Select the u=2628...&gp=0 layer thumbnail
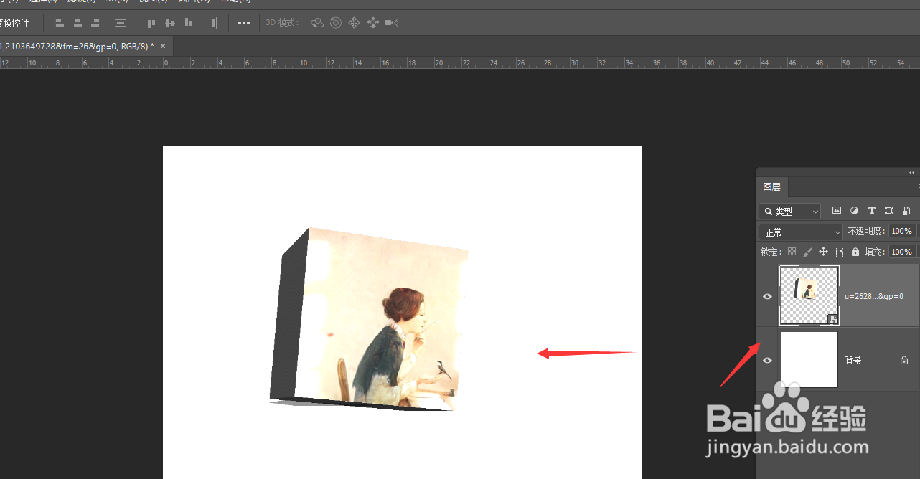 (x=809, y=295)
